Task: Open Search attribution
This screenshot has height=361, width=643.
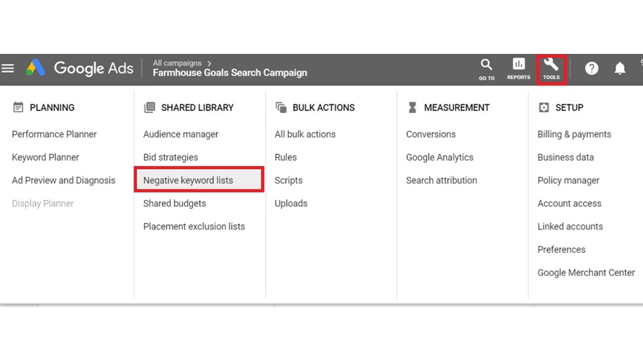Action: pos(441,180)
